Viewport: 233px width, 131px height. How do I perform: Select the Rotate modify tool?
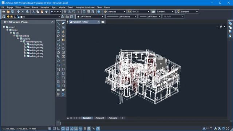tap(63, 48)
